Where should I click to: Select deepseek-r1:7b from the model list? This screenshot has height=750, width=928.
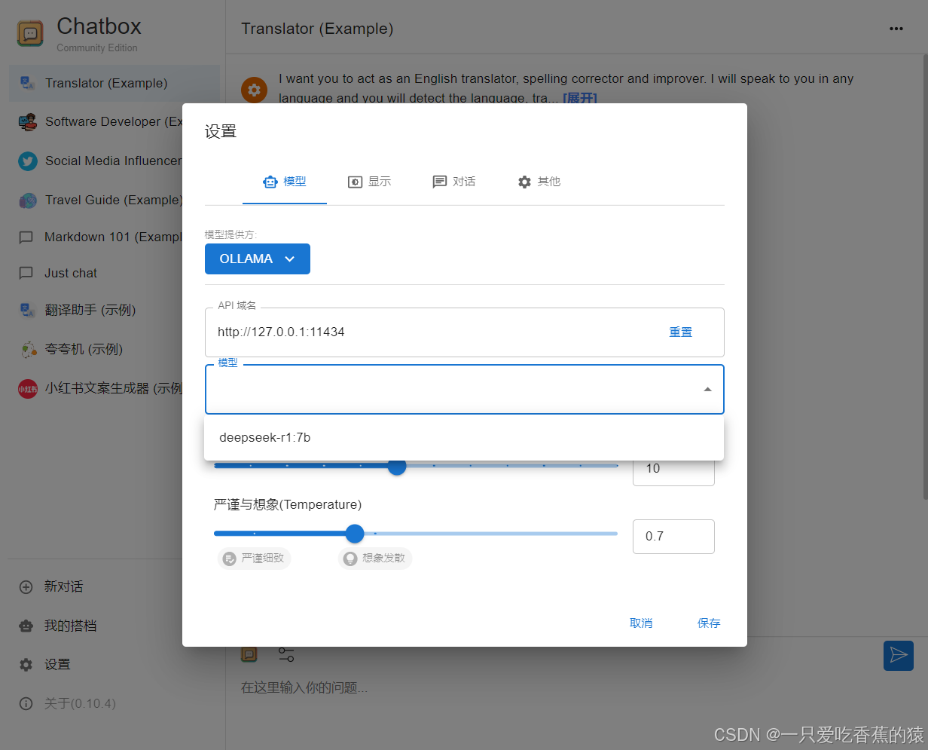tap(464, 437)
